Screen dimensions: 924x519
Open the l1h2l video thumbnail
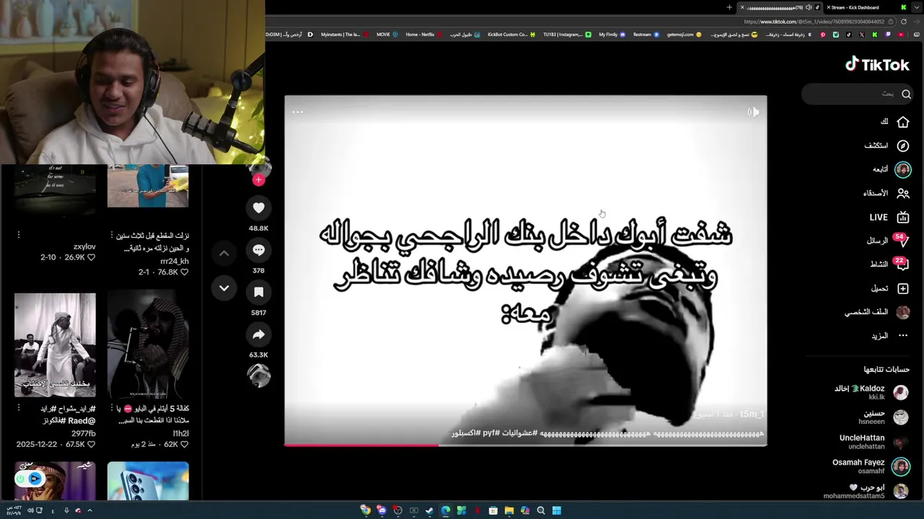coord(148,345)
